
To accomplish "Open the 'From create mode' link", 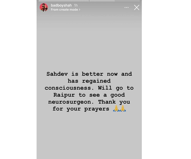I will (x=64, y=10).
